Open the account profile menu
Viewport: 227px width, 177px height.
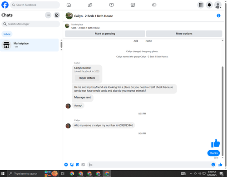(x=218, y=5)
